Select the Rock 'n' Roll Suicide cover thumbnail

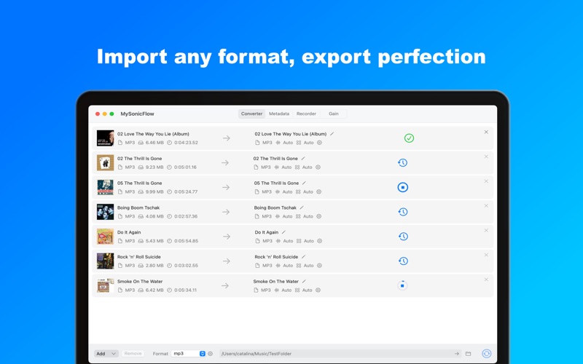[x=105, y=261]
